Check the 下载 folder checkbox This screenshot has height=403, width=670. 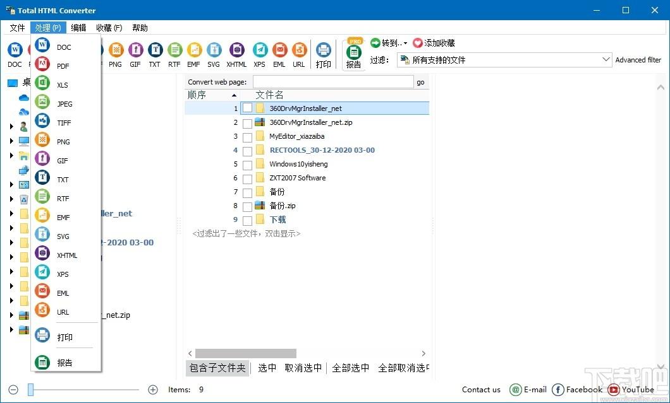[247, 221]
